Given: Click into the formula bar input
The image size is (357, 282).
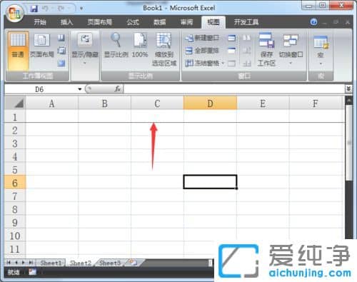Looking at the screenshot, I should click(x=234, y=89).
